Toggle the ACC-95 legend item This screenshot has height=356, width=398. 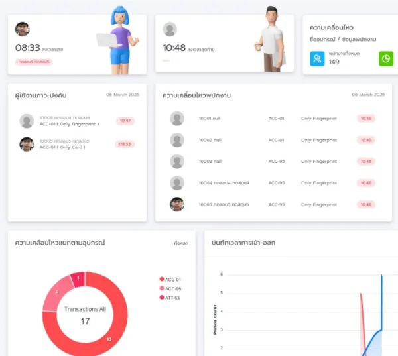pyautogui.click(x=170, y=288)
